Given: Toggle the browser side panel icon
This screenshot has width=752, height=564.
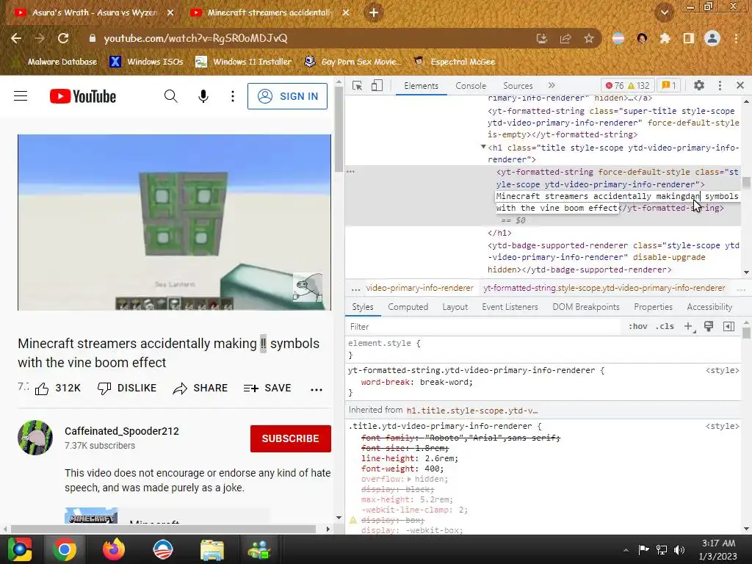Looking at the screenshot, I should point(689,38).
